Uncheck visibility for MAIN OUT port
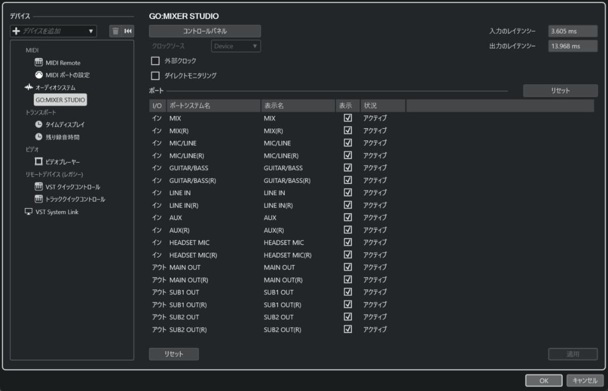 coord(348,267)
